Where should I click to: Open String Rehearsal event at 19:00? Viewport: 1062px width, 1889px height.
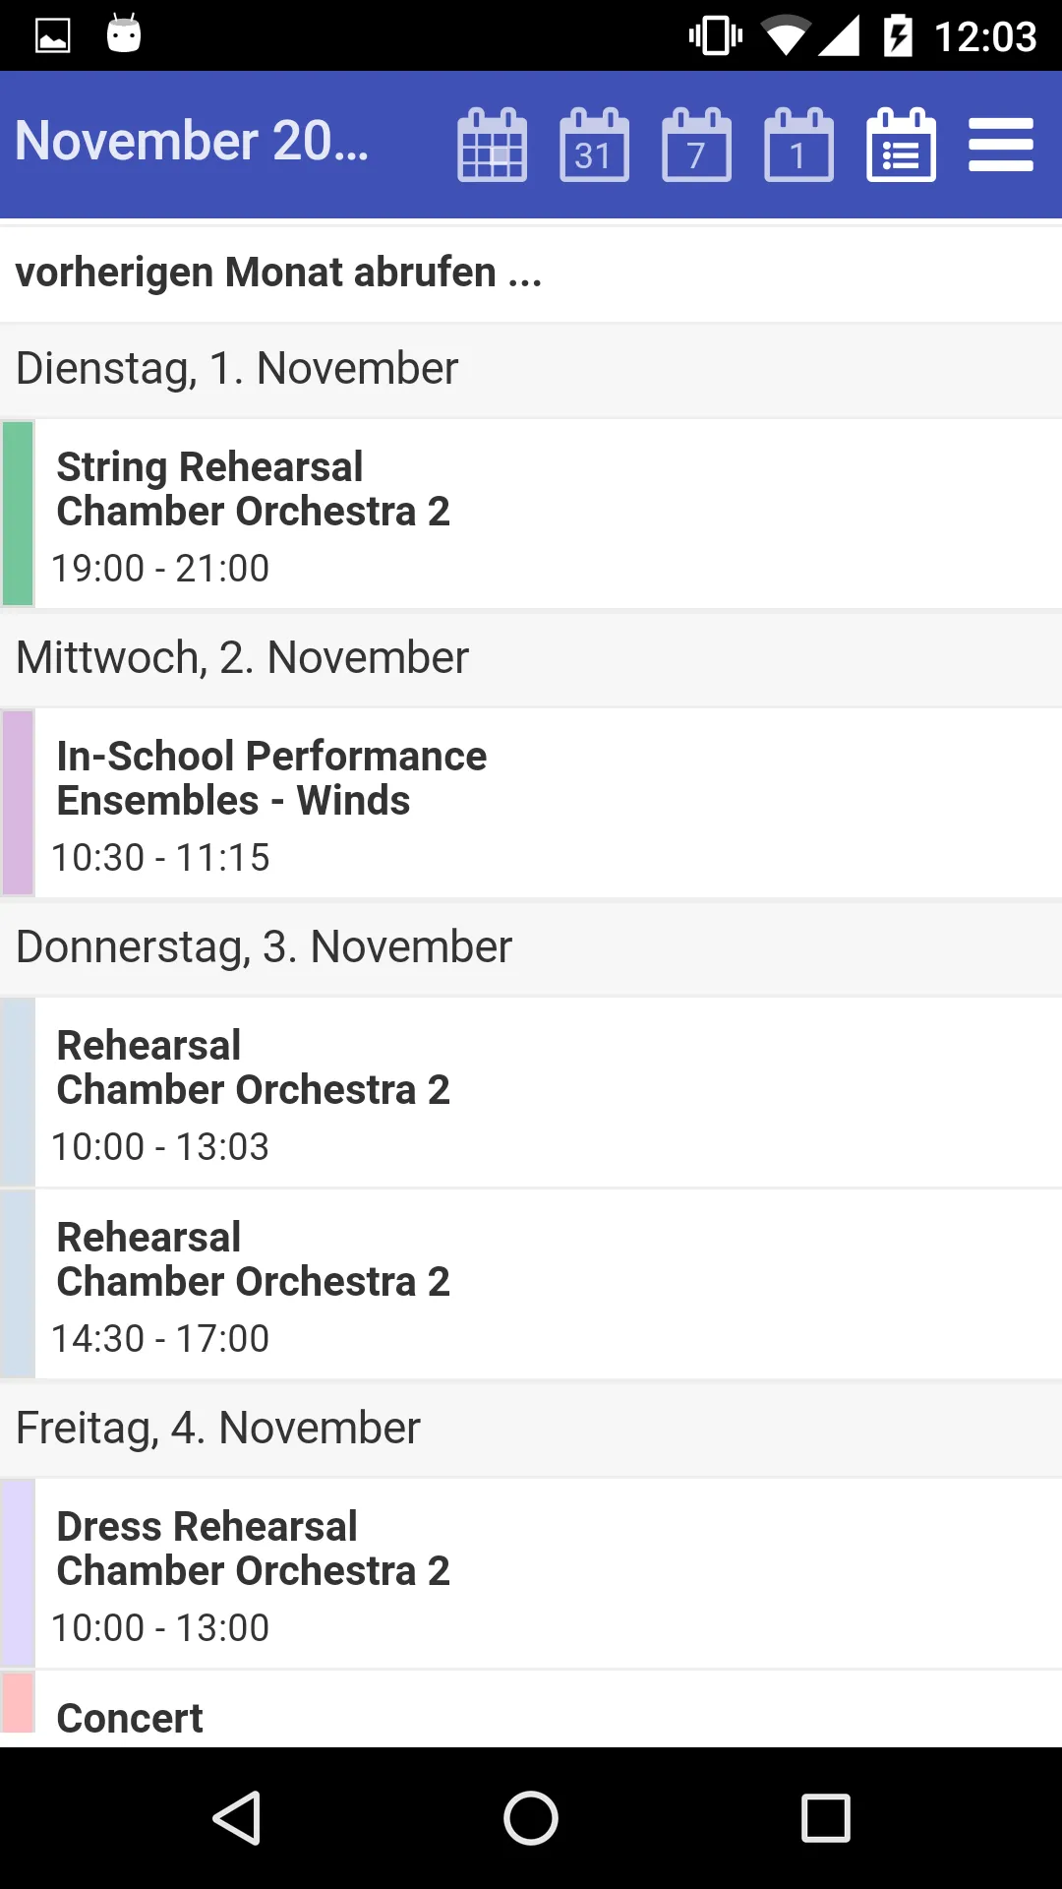[531, 514]
